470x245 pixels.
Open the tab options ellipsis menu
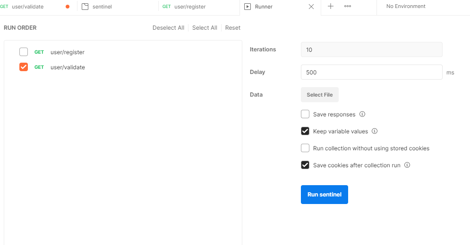[x=347, y=6]
